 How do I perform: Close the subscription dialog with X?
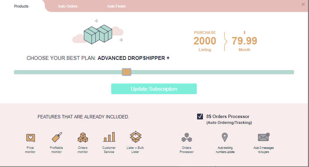point(303,4)
